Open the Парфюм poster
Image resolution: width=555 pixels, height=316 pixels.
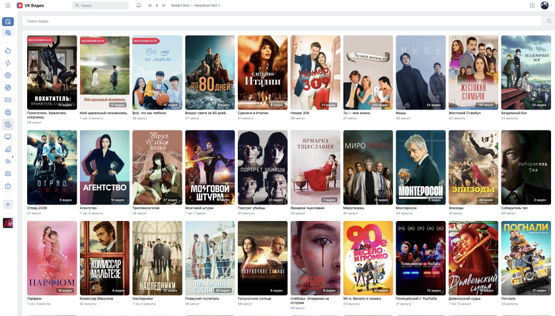[x=52, y=258]
